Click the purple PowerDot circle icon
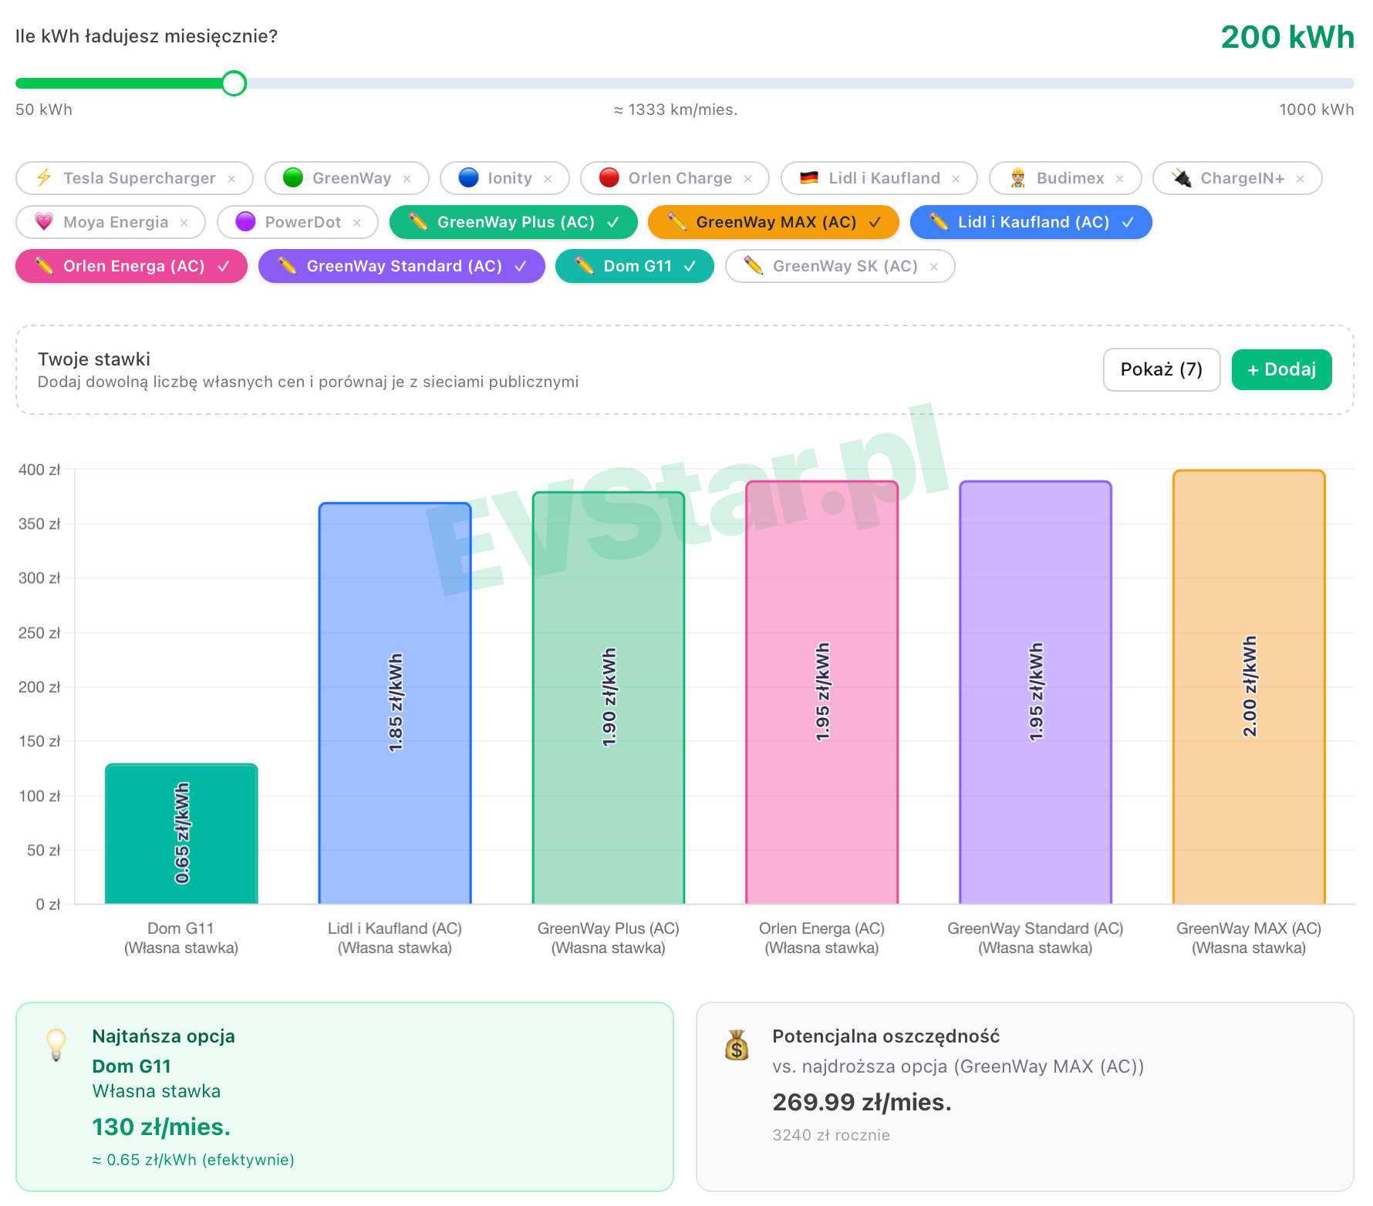 245,222
